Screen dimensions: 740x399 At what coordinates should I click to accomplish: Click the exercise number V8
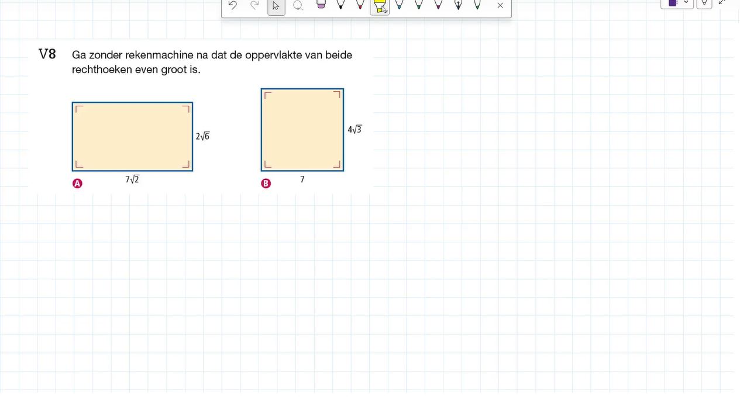click(x=47, y=54)
